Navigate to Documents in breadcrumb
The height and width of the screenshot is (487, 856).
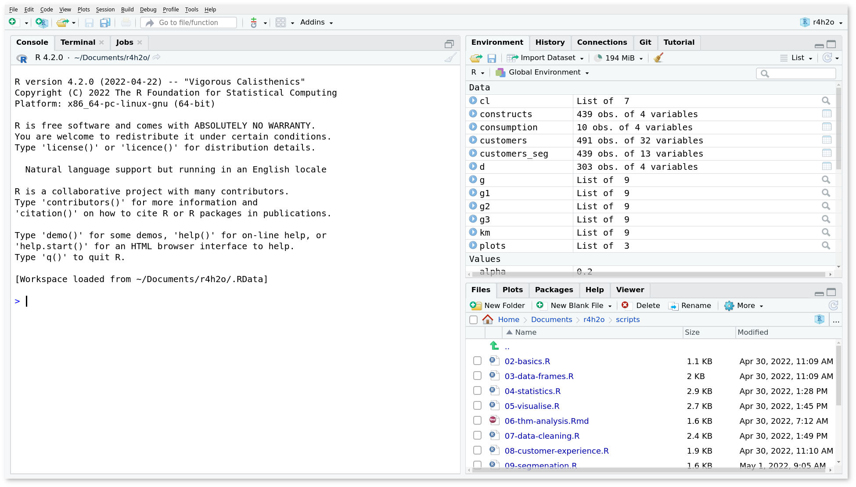click(551, 319)
